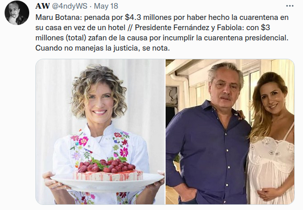Click the "cuarentena presidencial" phrase
This screenshot has height=210, width=303.
click(245, 38)
